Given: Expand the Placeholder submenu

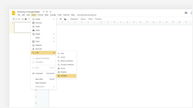Looking at the screenshot, I should click(x=43, y=86).
